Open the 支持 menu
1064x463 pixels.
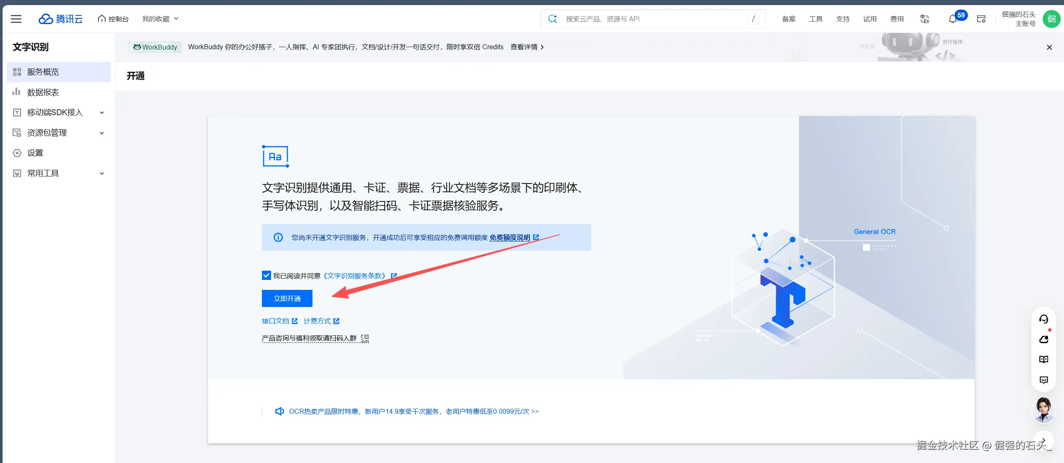click(x=843, y=19)
